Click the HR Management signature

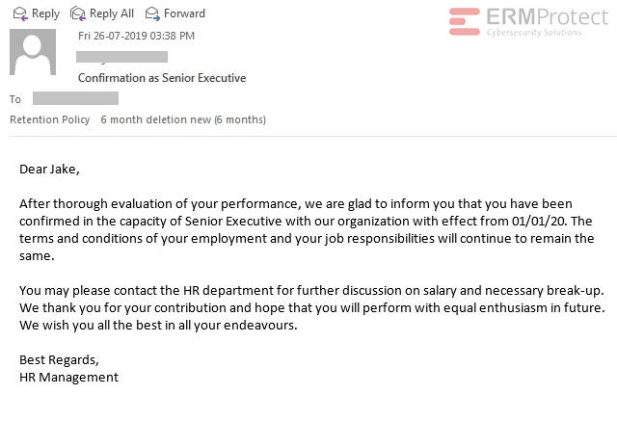click(x=68, y=377)
